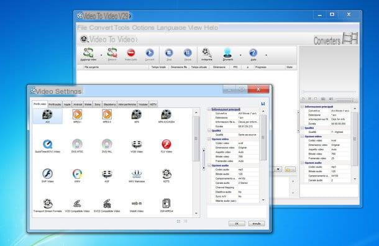
Task: Switch to the Apple tab
Action: [x=67, y=104]
